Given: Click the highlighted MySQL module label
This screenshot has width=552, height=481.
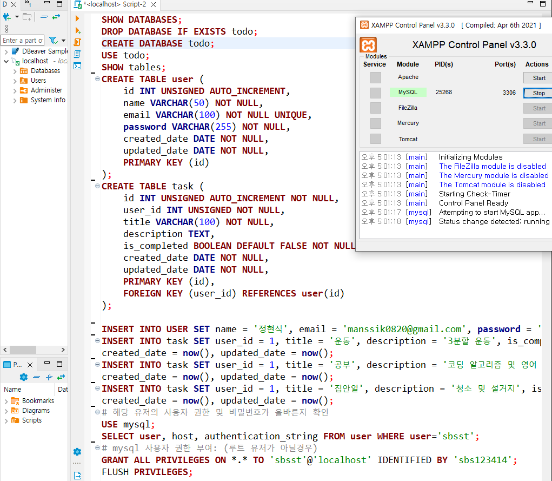Looking at the screenshot, I should click(408, 93).
